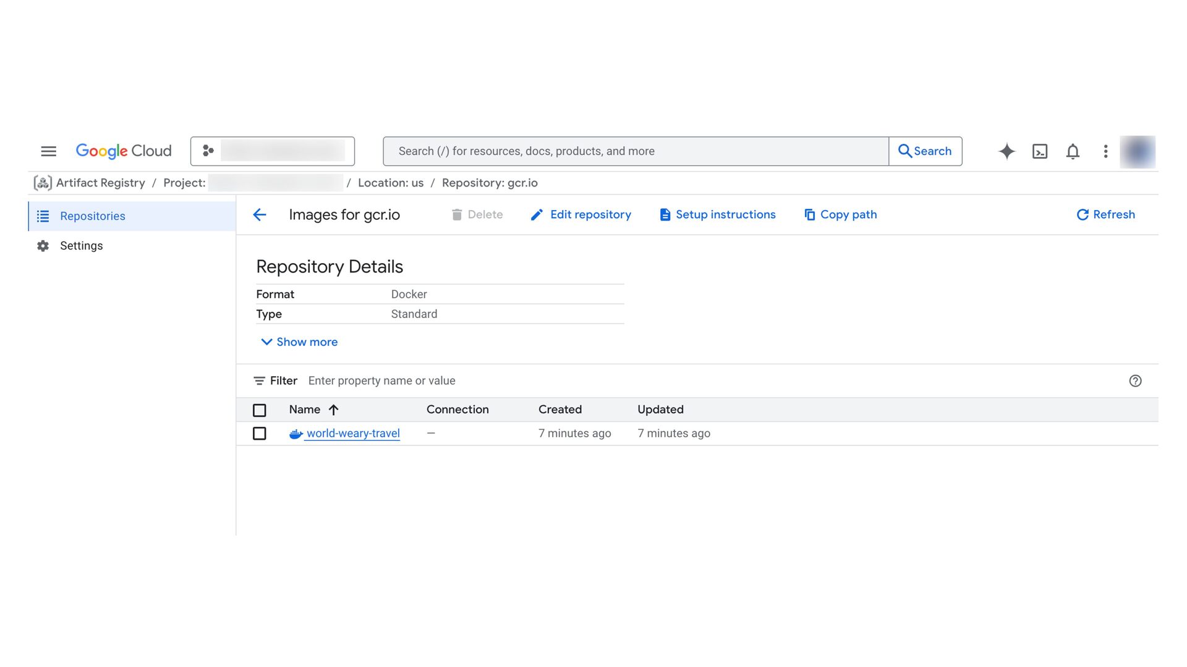Screen dimensions: 1187x667
Task: Select all rows with header checkbox
Action: [260, 410]
